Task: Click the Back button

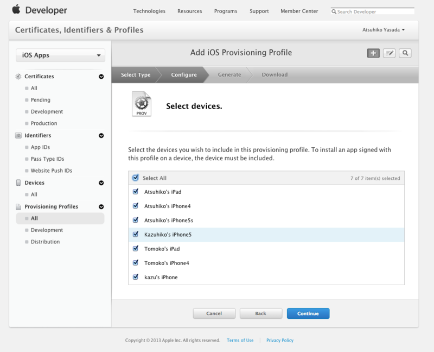Action: [261, 313]
